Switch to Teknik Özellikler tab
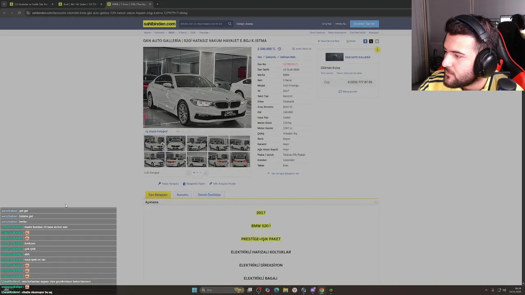 click(x=209, y=195)
